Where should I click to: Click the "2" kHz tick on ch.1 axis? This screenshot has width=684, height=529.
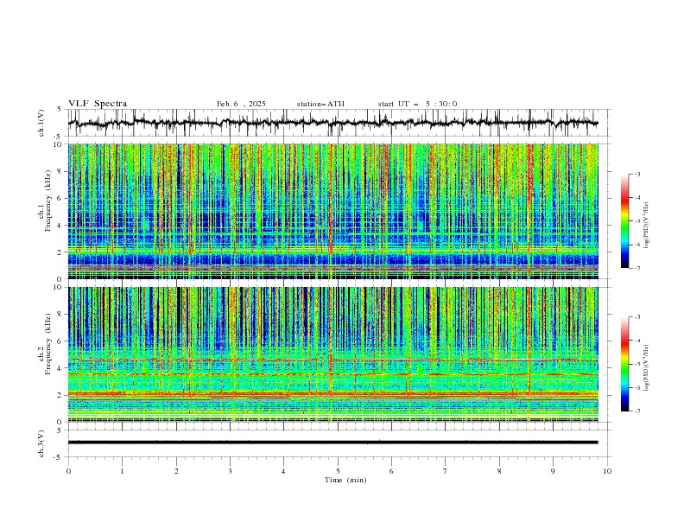[61, 252]
